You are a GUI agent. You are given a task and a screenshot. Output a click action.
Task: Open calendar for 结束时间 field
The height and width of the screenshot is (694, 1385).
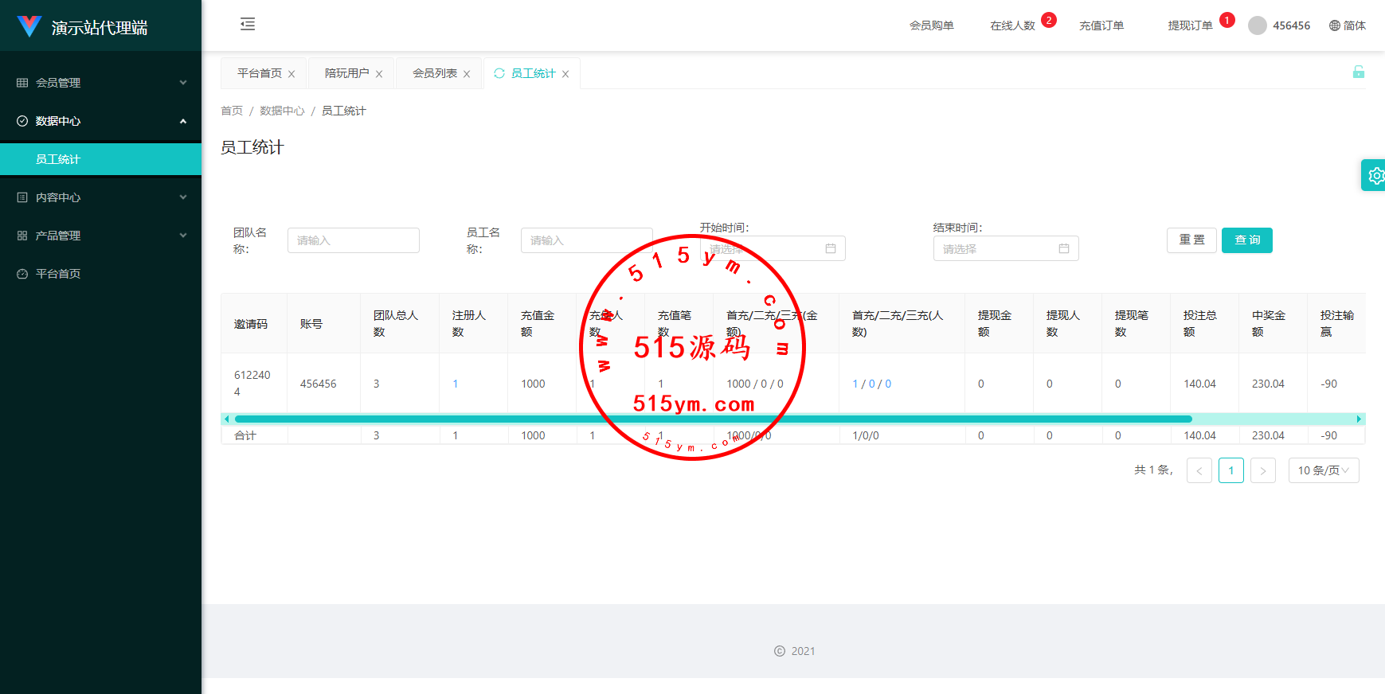(1063, 248)
